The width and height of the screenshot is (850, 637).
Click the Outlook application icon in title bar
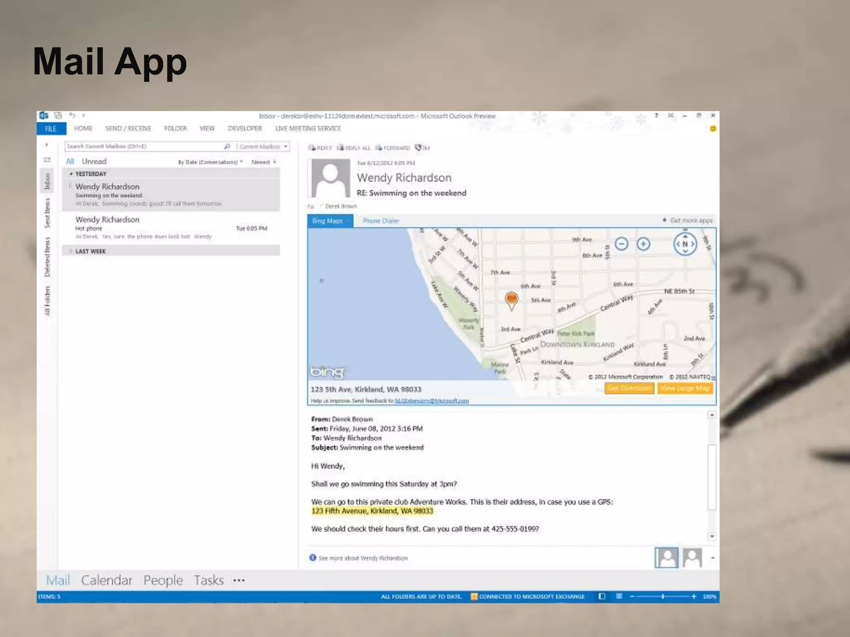coord(44,116)
